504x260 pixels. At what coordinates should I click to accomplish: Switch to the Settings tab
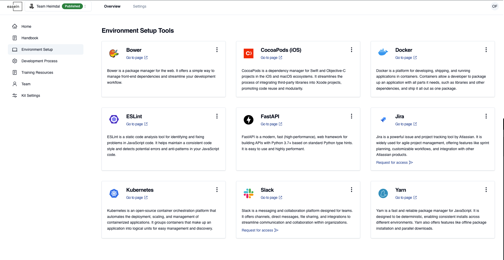[139, 6]
